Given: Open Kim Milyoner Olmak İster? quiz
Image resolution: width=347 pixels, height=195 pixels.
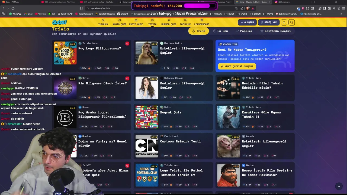Looking at the screenshot, I should (x=102, y=83).
